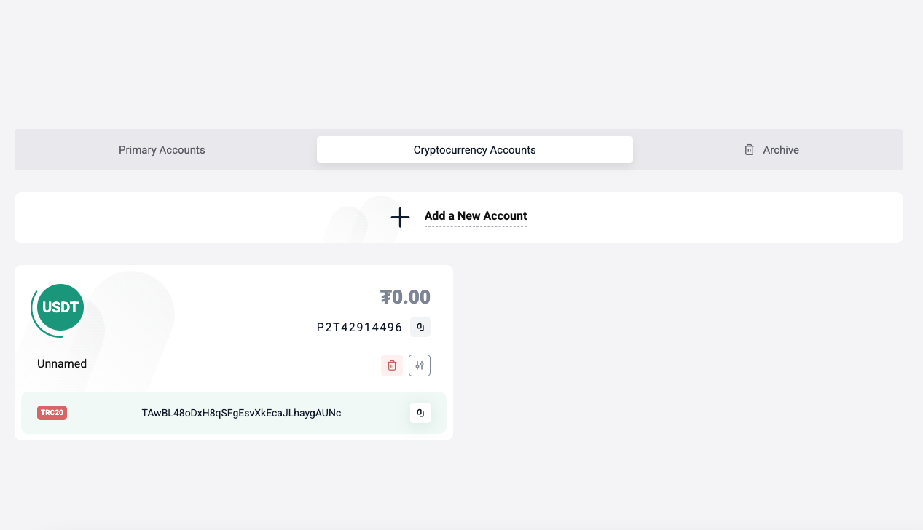Viewport: 923px width, 530px height.
Task: Click the plus icon to add account
Action: pos(400,217)
